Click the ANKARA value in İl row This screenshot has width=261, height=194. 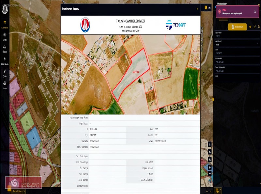coord(93,129)
